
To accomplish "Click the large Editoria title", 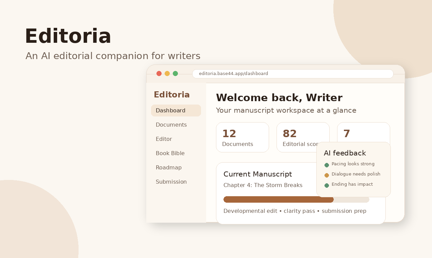I will (x=68, y=36).
